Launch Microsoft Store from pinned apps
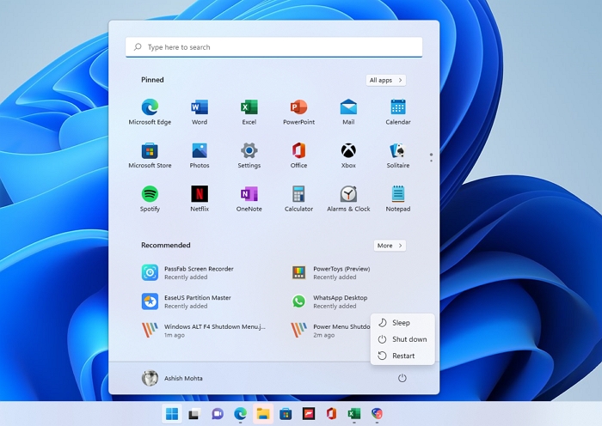602x426 pixels. click(150, 155)
